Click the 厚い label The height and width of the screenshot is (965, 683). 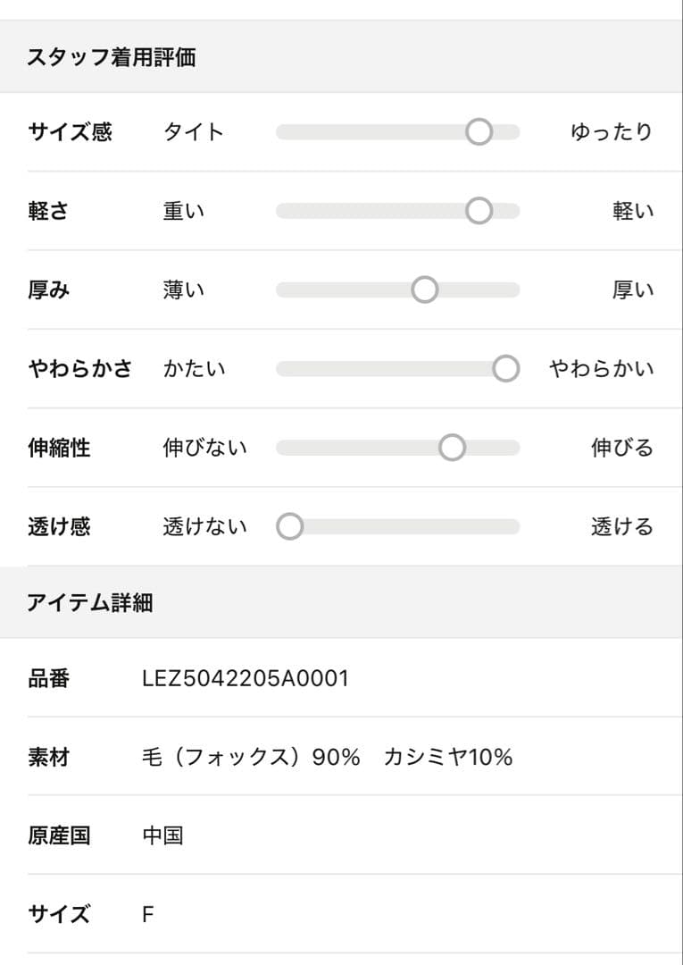pyautogui.click(x=632, y=289)
